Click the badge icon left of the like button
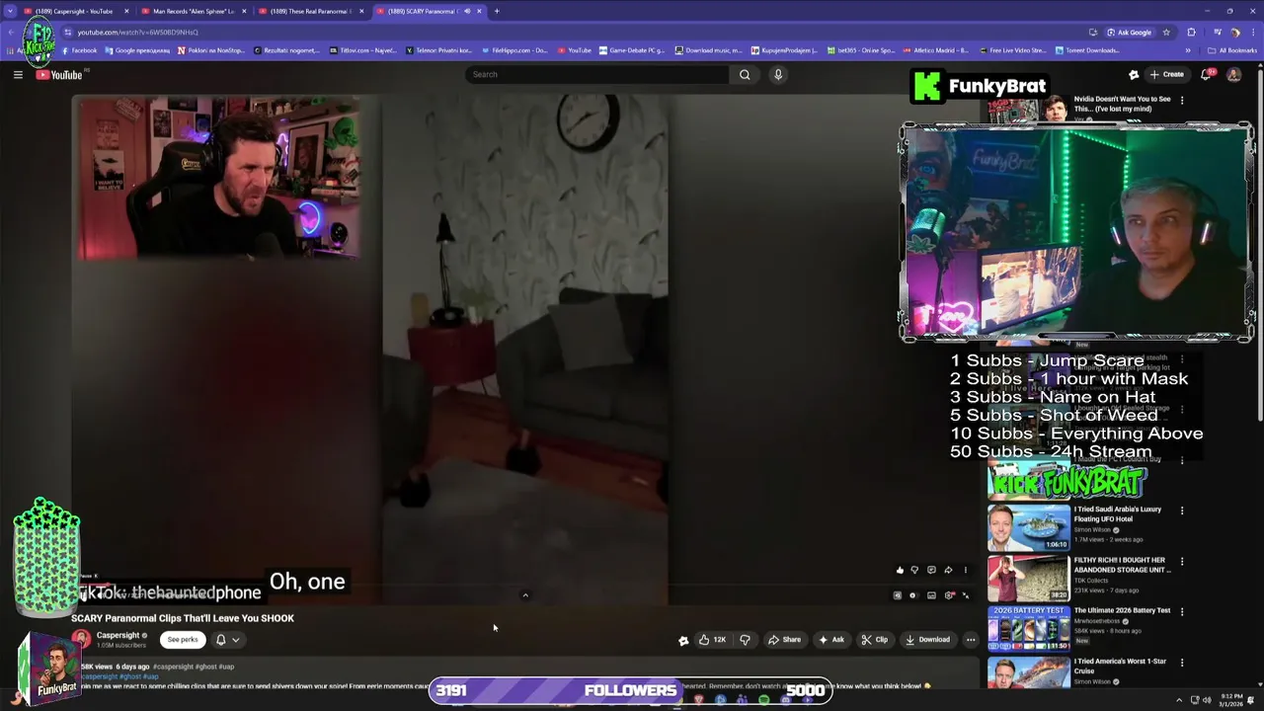Screen dimensions: 1264x711 (x=682, y=640)
